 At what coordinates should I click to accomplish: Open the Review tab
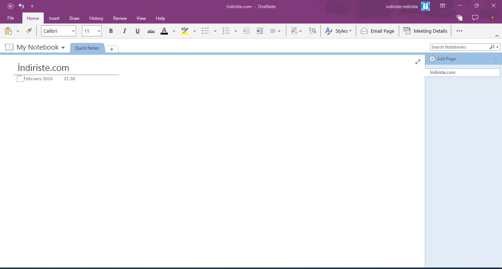(120, 18)
